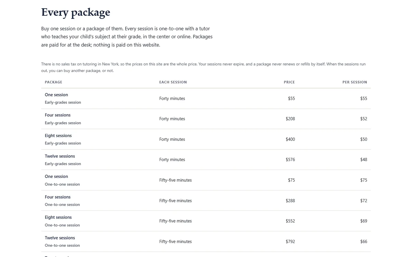
Task: Click 'Forty minutes' in the $576 row
Action: [172, 160]
